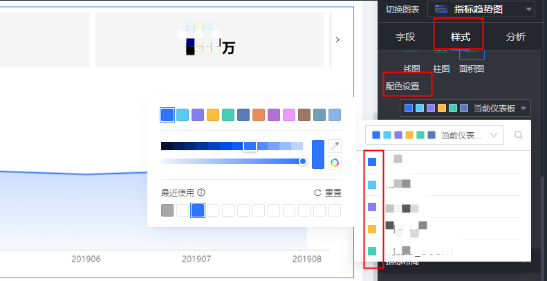Image resolution: width=547 pixels, height=281 pixels.
Task: Click the 重置 reset button
Action: coord(328,193)
